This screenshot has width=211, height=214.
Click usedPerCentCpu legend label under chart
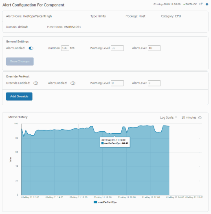107,202
